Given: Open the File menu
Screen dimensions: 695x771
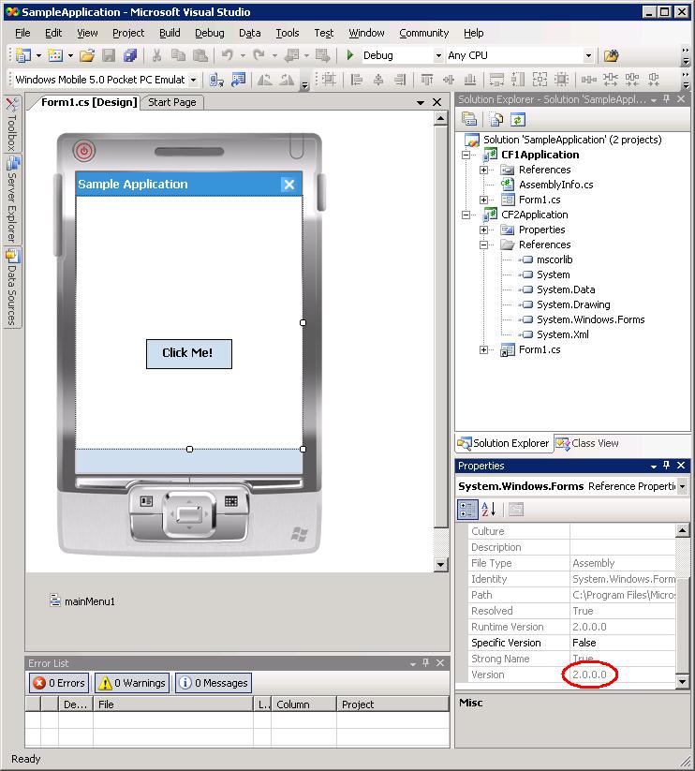Looking at the screenshot, I should click(22, 33).
